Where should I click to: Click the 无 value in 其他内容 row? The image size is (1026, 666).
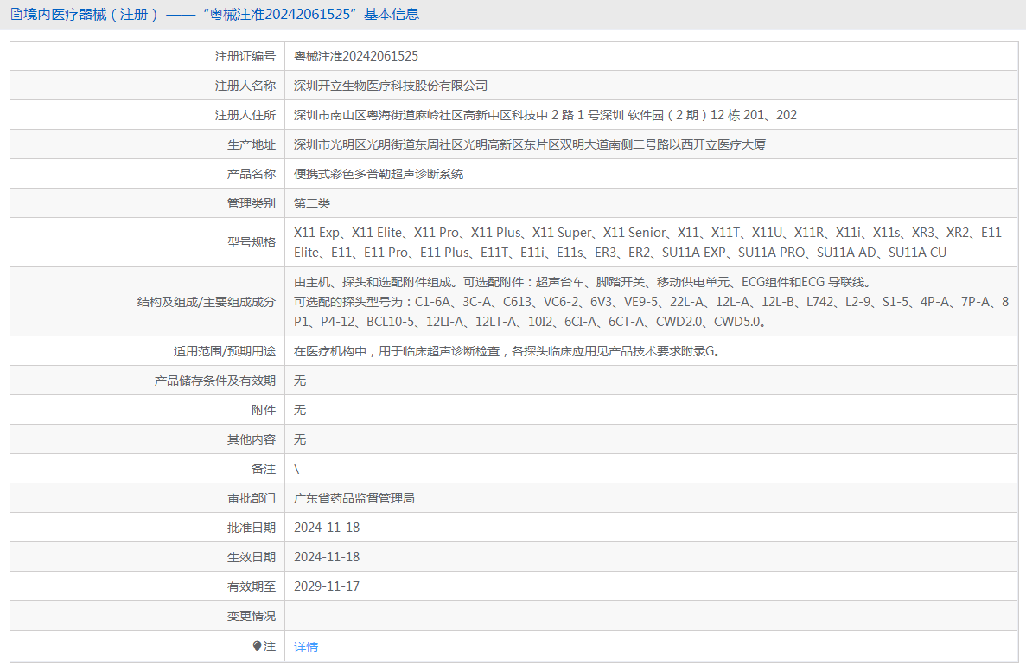pyautogui.click(x=300, y=440)
